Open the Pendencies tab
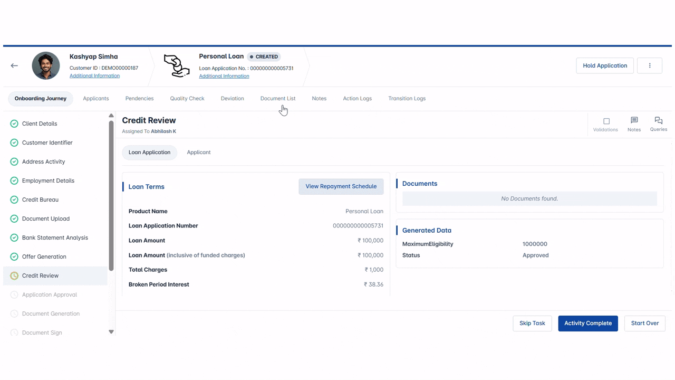 139,98
